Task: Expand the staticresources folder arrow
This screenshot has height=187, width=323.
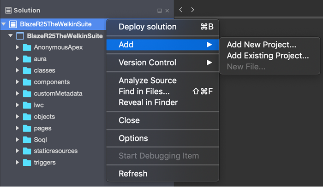Action: [x=18, y=151]
